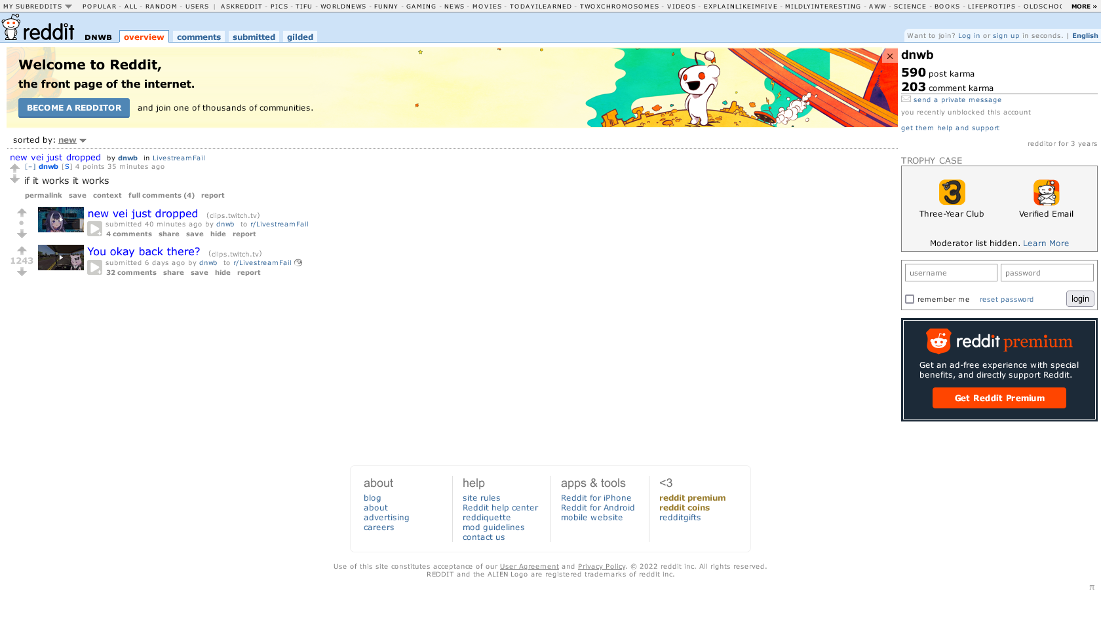Go to Popular in top bar
The image size is (1101, 625).
click(100, 6)
